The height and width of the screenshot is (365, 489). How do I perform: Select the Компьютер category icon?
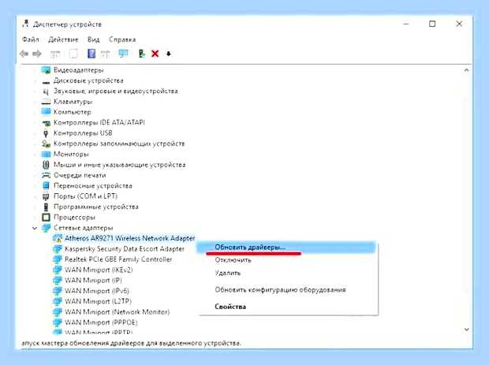[x=46, y=112]
